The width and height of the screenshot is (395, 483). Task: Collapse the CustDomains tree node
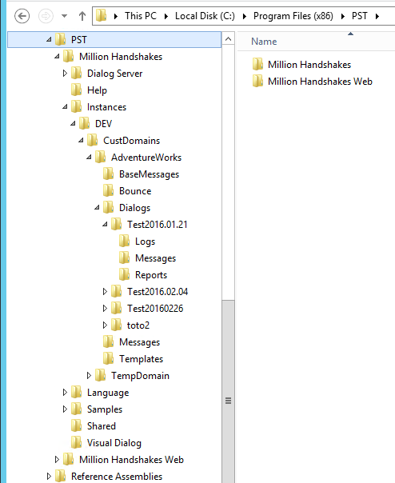[81, 140]
